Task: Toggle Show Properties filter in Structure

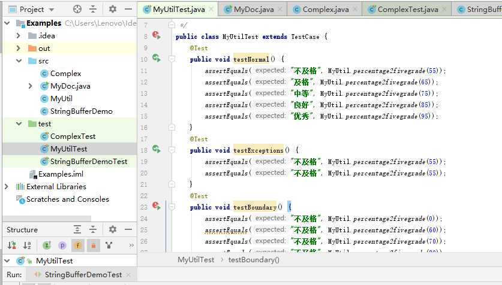Action: pos(62,245)
